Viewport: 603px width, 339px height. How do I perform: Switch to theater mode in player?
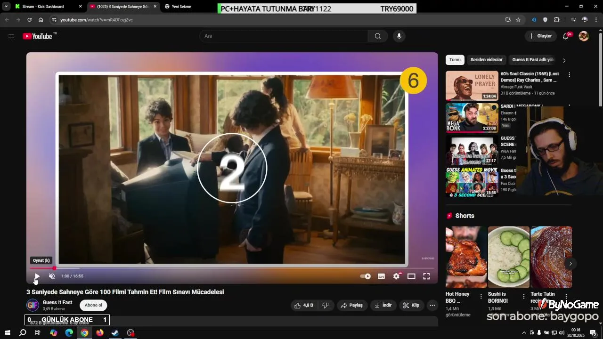[411, 276]
